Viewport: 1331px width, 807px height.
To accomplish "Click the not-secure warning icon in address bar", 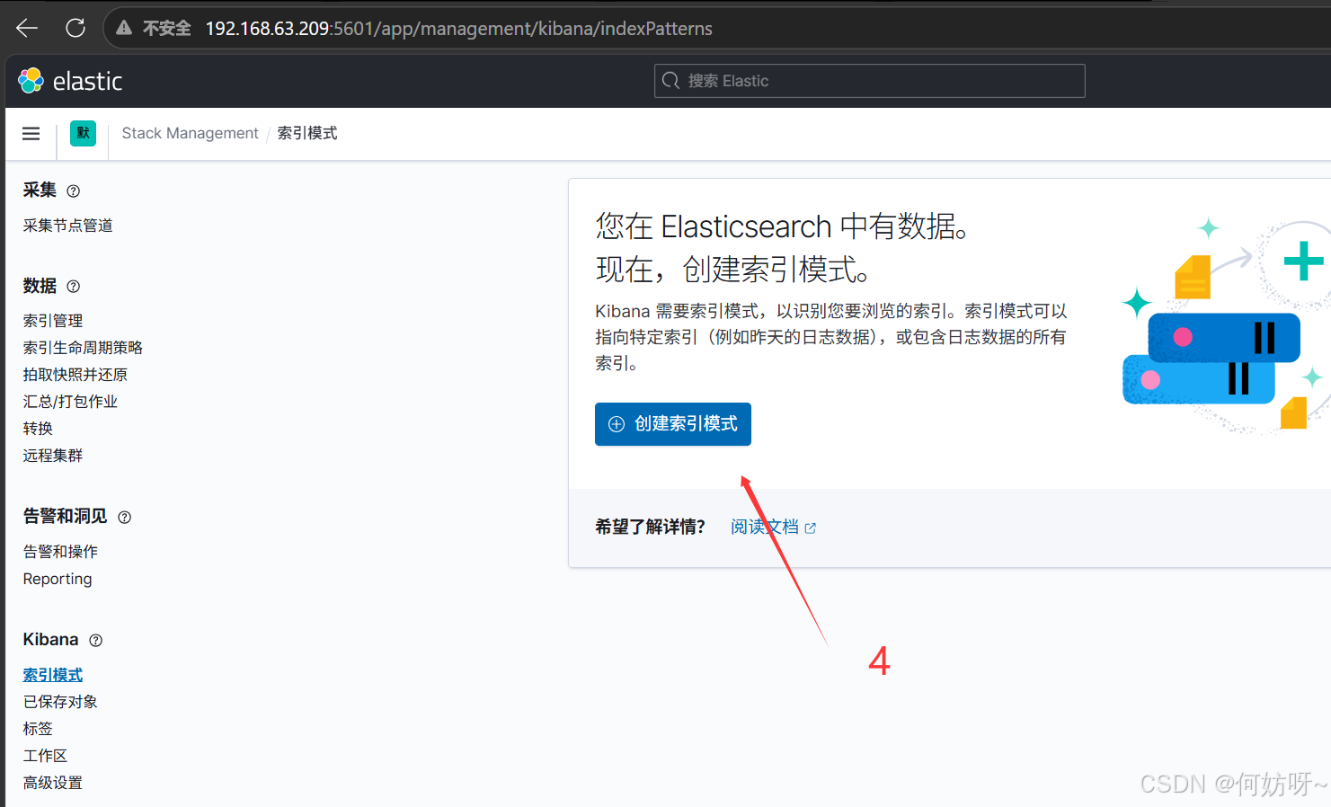I will (x=124, y=28).
